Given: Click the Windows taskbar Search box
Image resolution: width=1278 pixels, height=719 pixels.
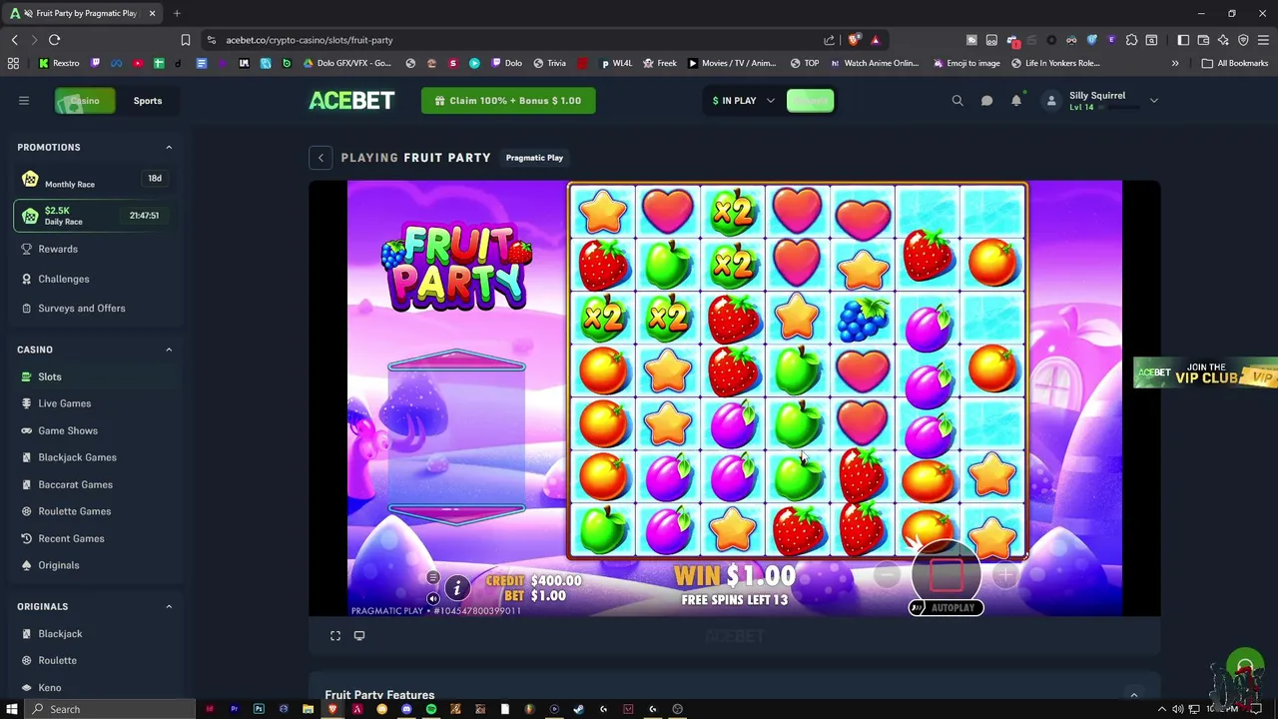Looking at the screenshot, I should coord(109,709).
